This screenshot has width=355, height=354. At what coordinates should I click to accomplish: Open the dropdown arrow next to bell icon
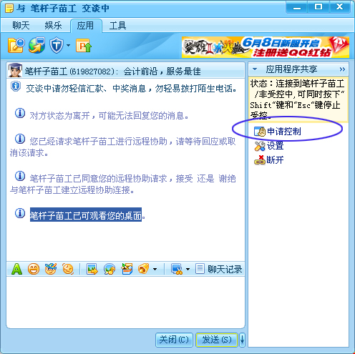tap(155, 270)
